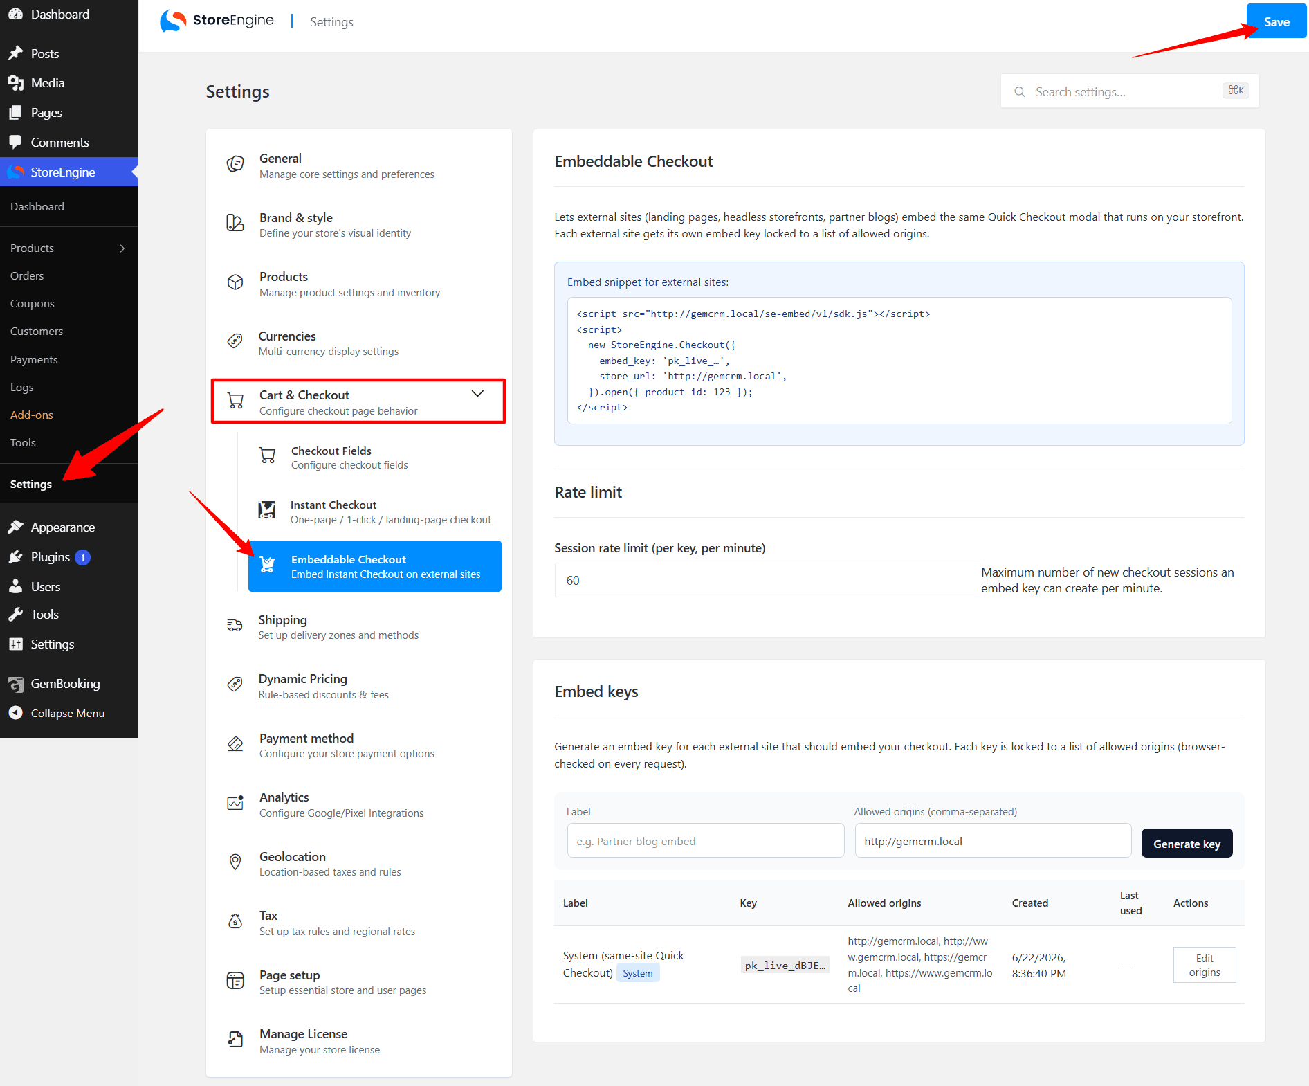Screen dimensions: 1309x1086
Task: Expand the Products submenu arrow
Action: coord(122,248)
